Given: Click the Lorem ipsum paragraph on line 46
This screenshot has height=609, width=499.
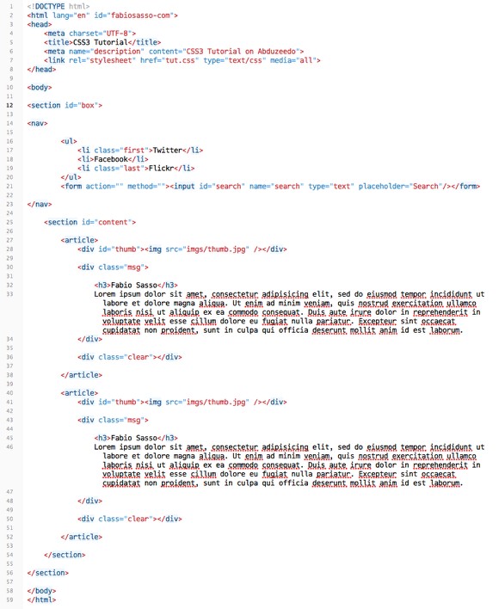Looking at the screenshot, I should (289, 464).
